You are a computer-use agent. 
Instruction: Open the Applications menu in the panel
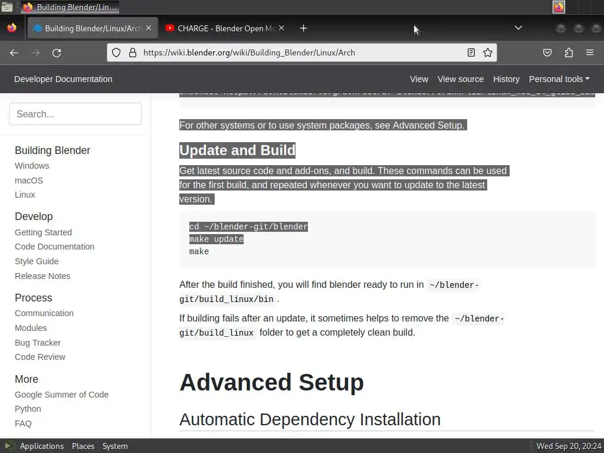pos(42,446)
